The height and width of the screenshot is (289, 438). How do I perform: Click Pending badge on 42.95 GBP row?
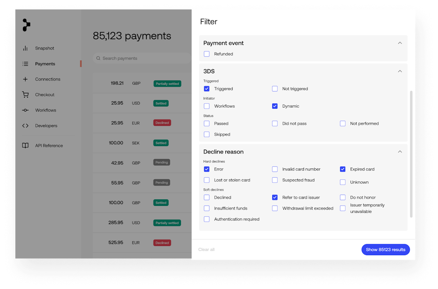coord(162,163)
